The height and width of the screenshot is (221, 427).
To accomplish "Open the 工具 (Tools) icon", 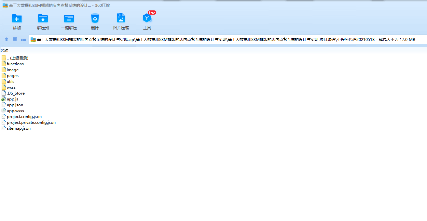I will (x=147, y=19).
